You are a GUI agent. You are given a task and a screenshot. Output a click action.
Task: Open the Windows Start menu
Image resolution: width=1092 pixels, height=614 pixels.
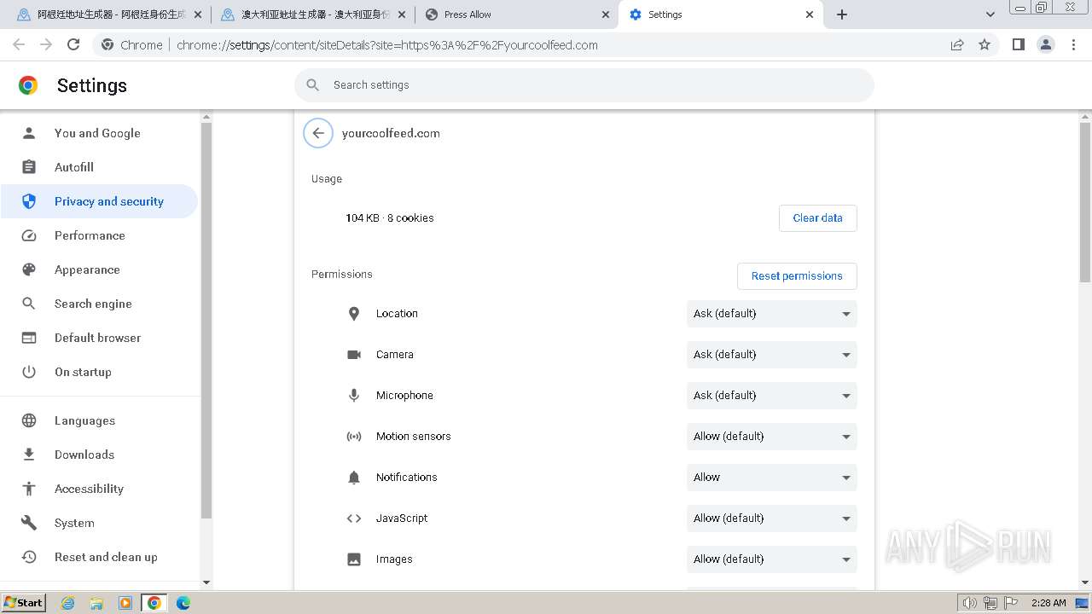(24, 603)
